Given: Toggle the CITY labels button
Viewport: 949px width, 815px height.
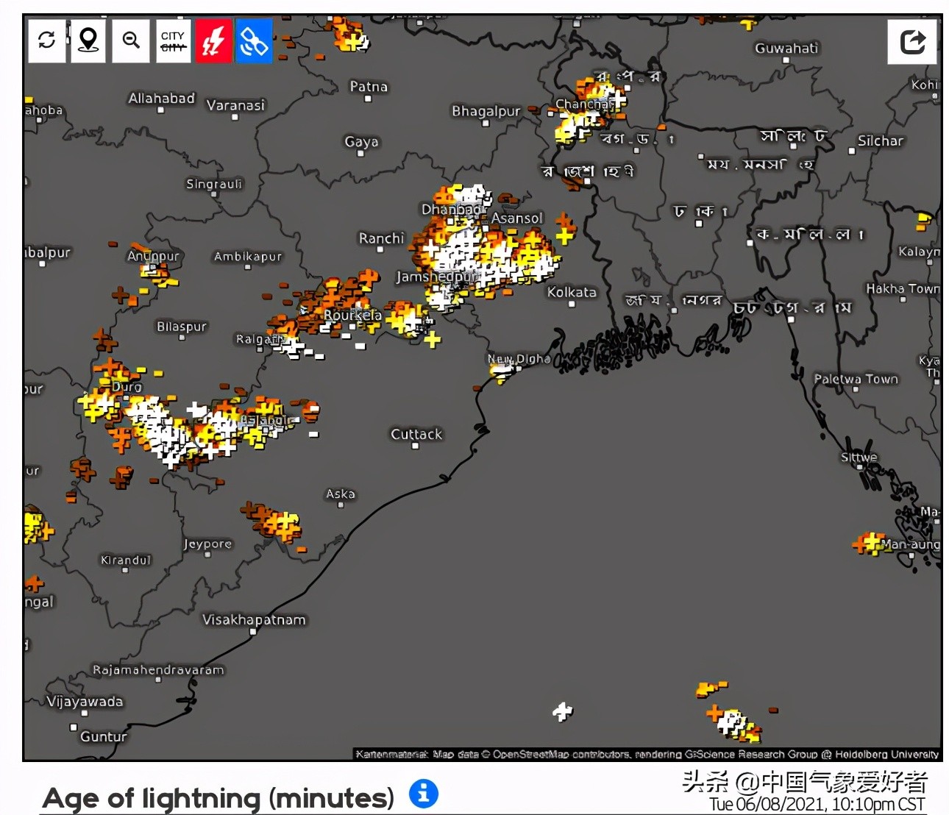Looking at the screenshot, I should point(174,40).
